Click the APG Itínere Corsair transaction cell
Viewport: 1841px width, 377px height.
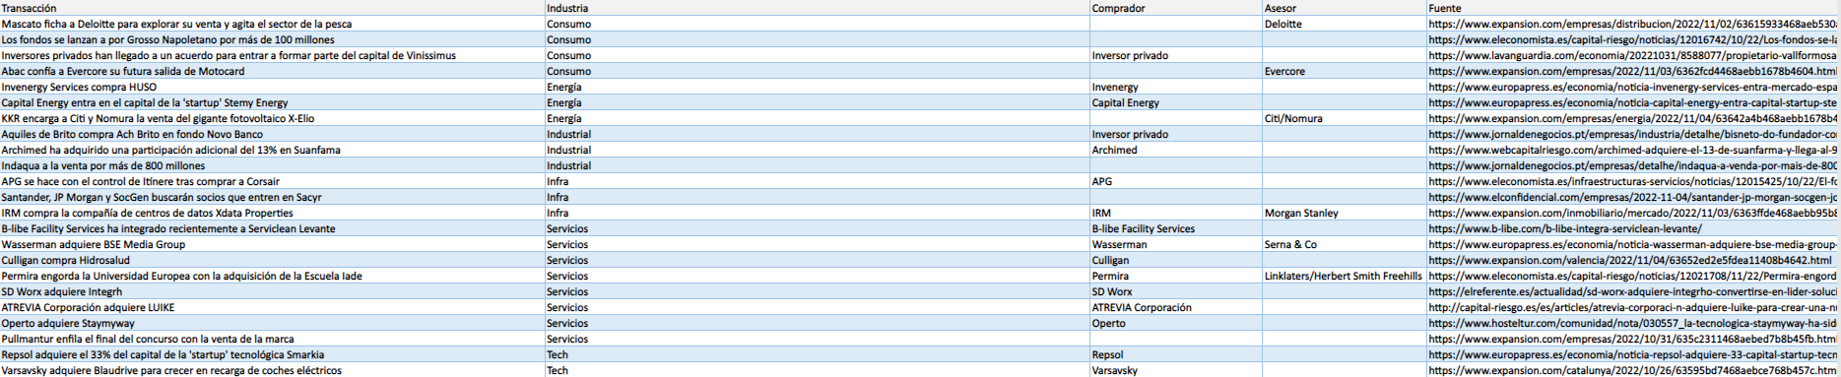pyautogui.click(x=273, y=181)
